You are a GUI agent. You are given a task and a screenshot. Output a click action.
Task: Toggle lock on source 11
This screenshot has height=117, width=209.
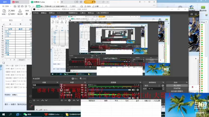pyautogui.click(x=85, y=85)
